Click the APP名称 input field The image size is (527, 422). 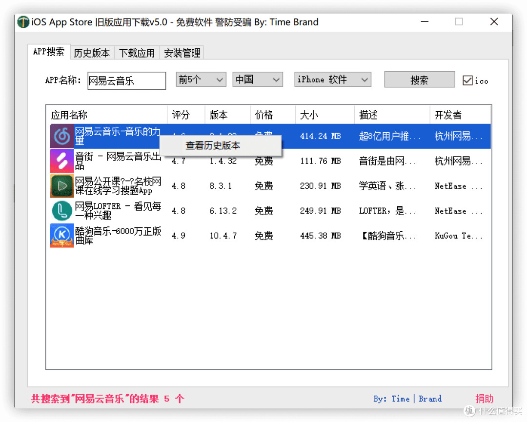127,80
